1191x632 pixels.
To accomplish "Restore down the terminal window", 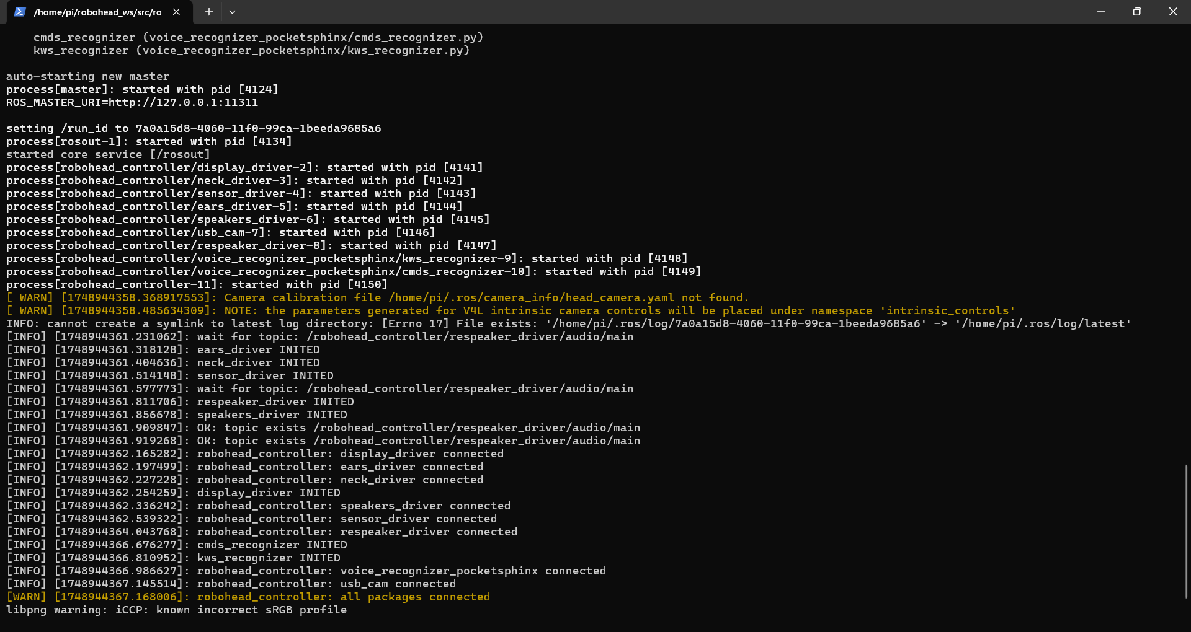I will click(x=1137, y=12).
